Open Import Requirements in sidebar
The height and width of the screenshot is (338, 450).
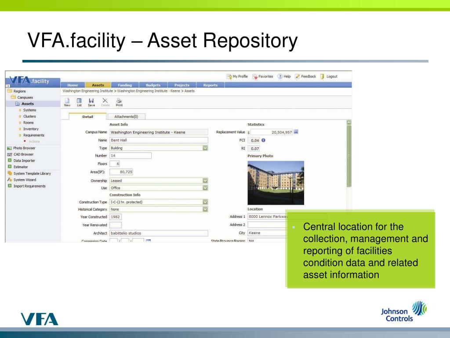pos(26,186)
